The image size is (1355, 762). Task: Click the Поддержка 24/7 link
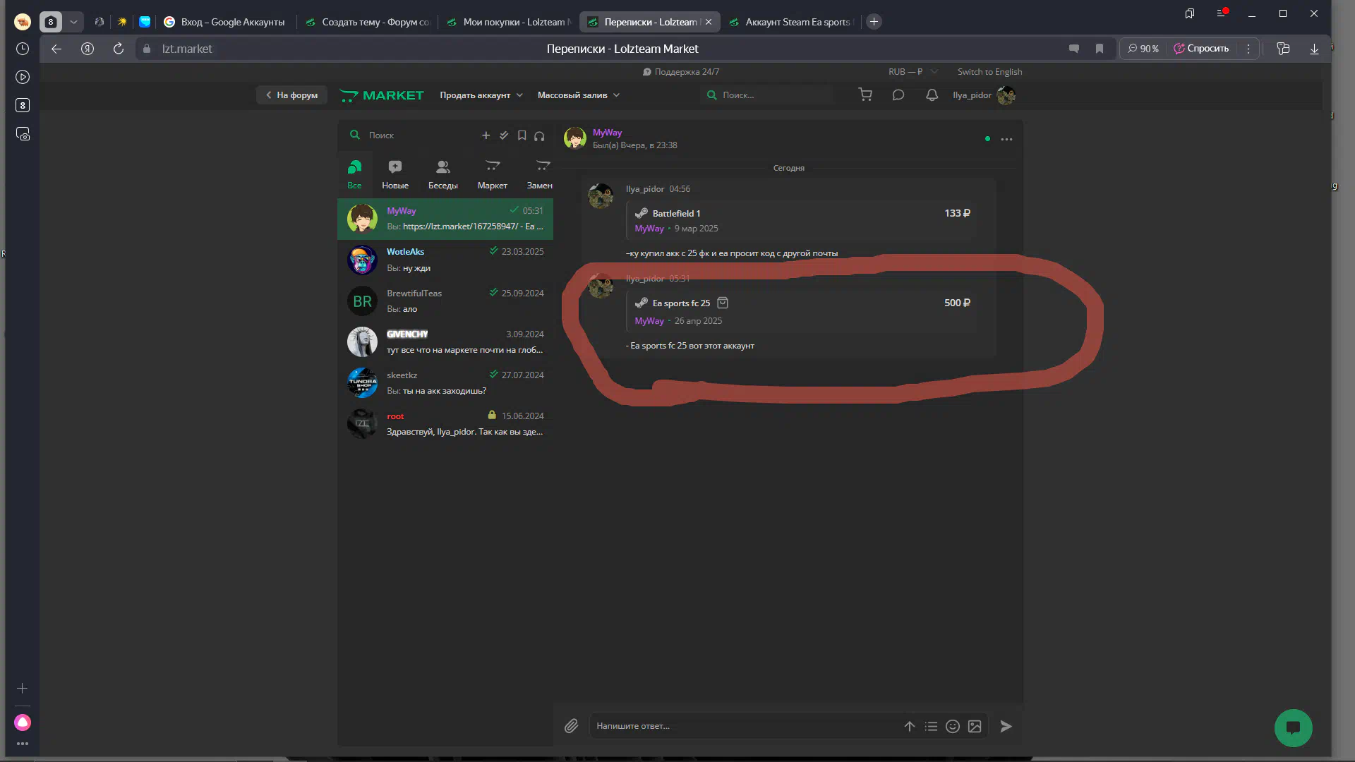(681, 72)
